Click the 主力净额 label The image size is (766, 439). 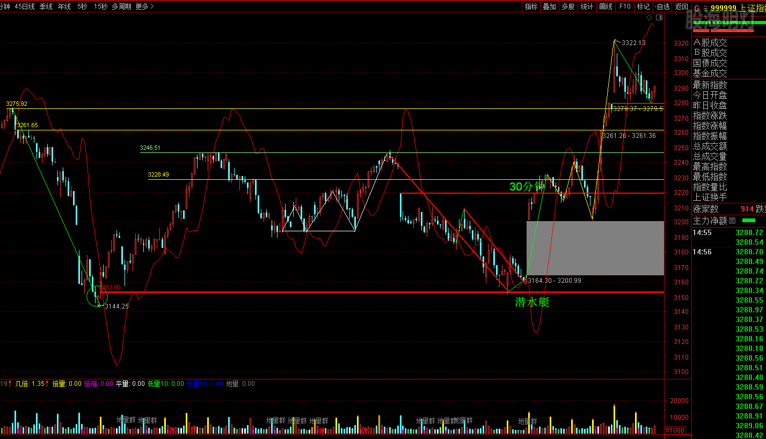click(710, 220)
